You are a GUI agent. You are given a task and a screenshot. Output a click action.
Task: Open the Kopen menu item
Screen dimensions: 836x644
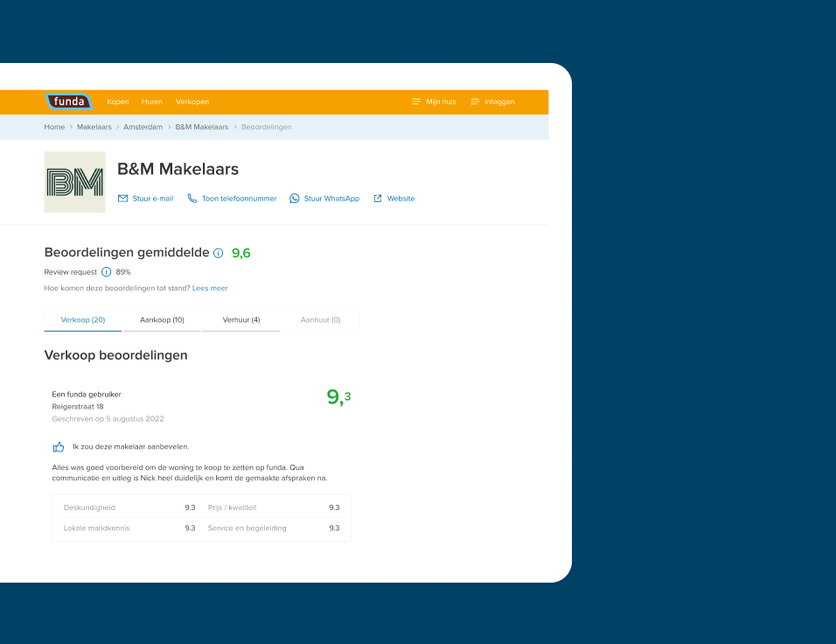[118, 101]
